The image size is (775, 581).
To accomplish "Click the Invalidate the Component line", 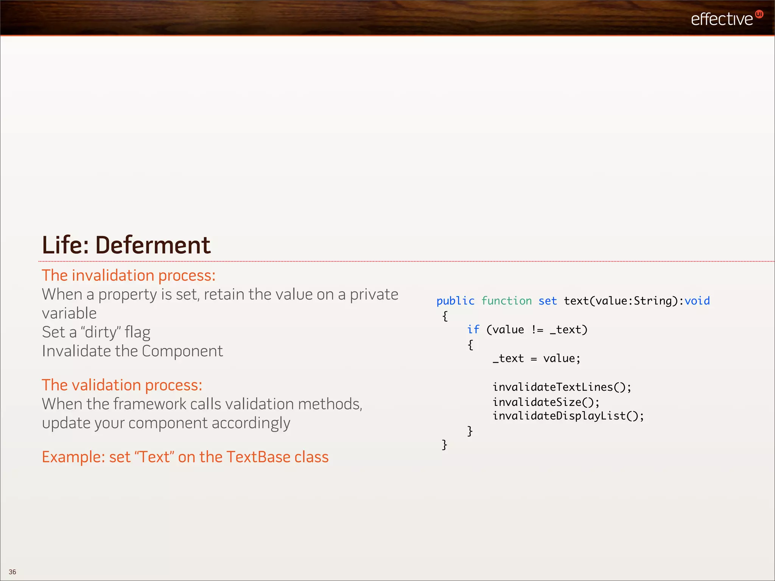I will tap(132, 351).
